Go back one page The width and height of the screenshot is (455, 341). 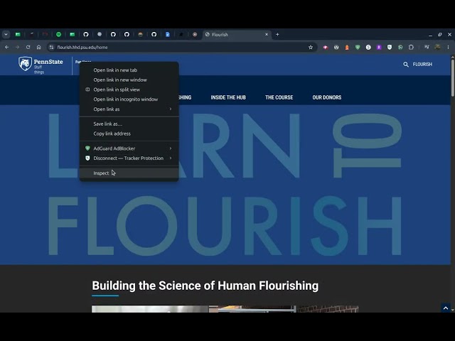[x=6, y=48]
